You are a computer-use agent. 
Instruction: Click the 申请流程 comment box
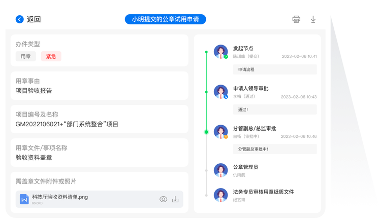point(274,69)
